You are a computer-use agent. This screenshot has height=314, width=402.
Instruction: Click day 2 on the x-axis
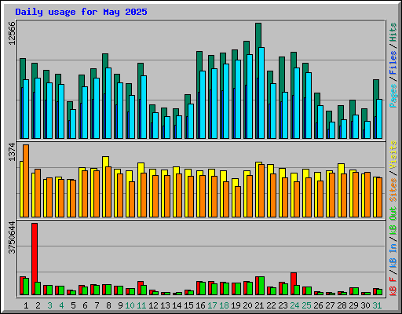pos(38,305)
